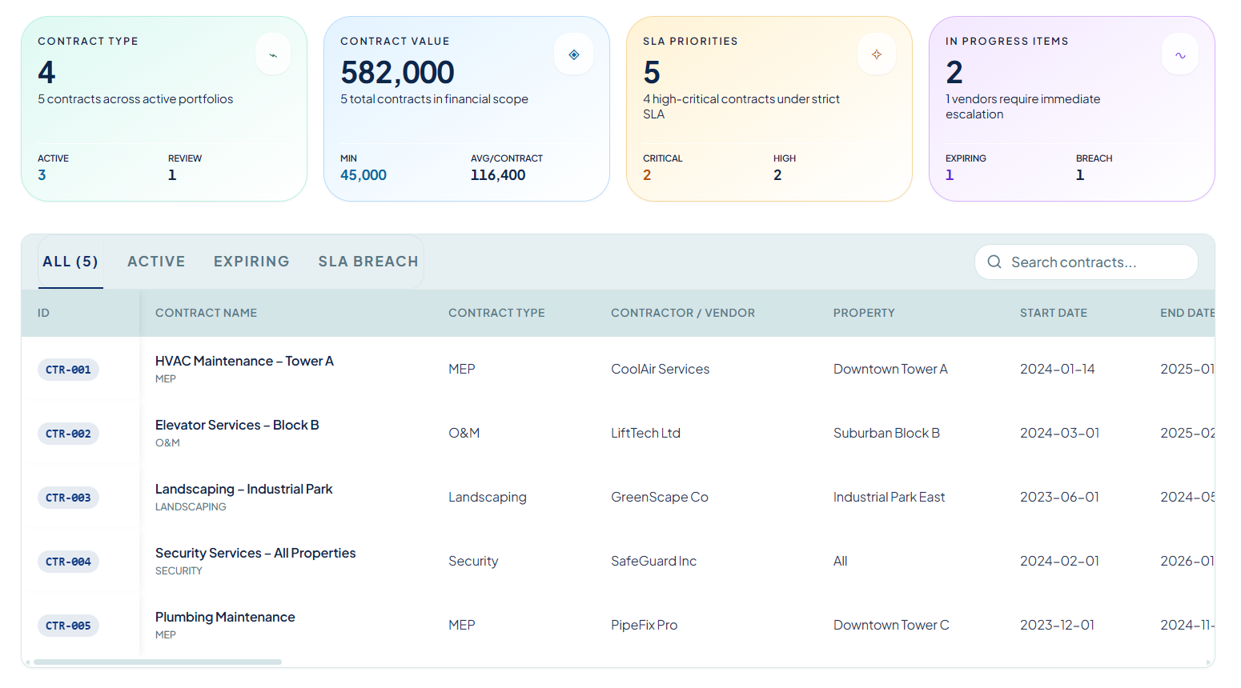The width and height of the screenshot is (1241, 688).
Task: Click the 582,000 contract value figure
Action: pos(397,73)
